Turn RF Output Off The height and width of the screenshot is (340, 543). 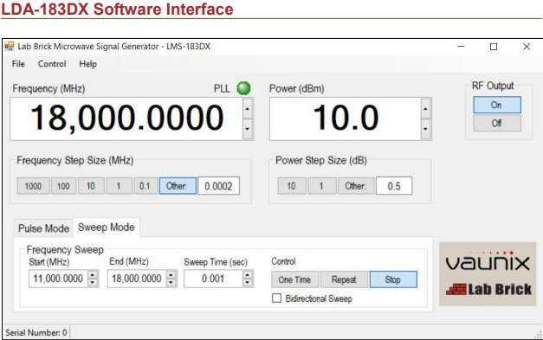pos(497,123)
